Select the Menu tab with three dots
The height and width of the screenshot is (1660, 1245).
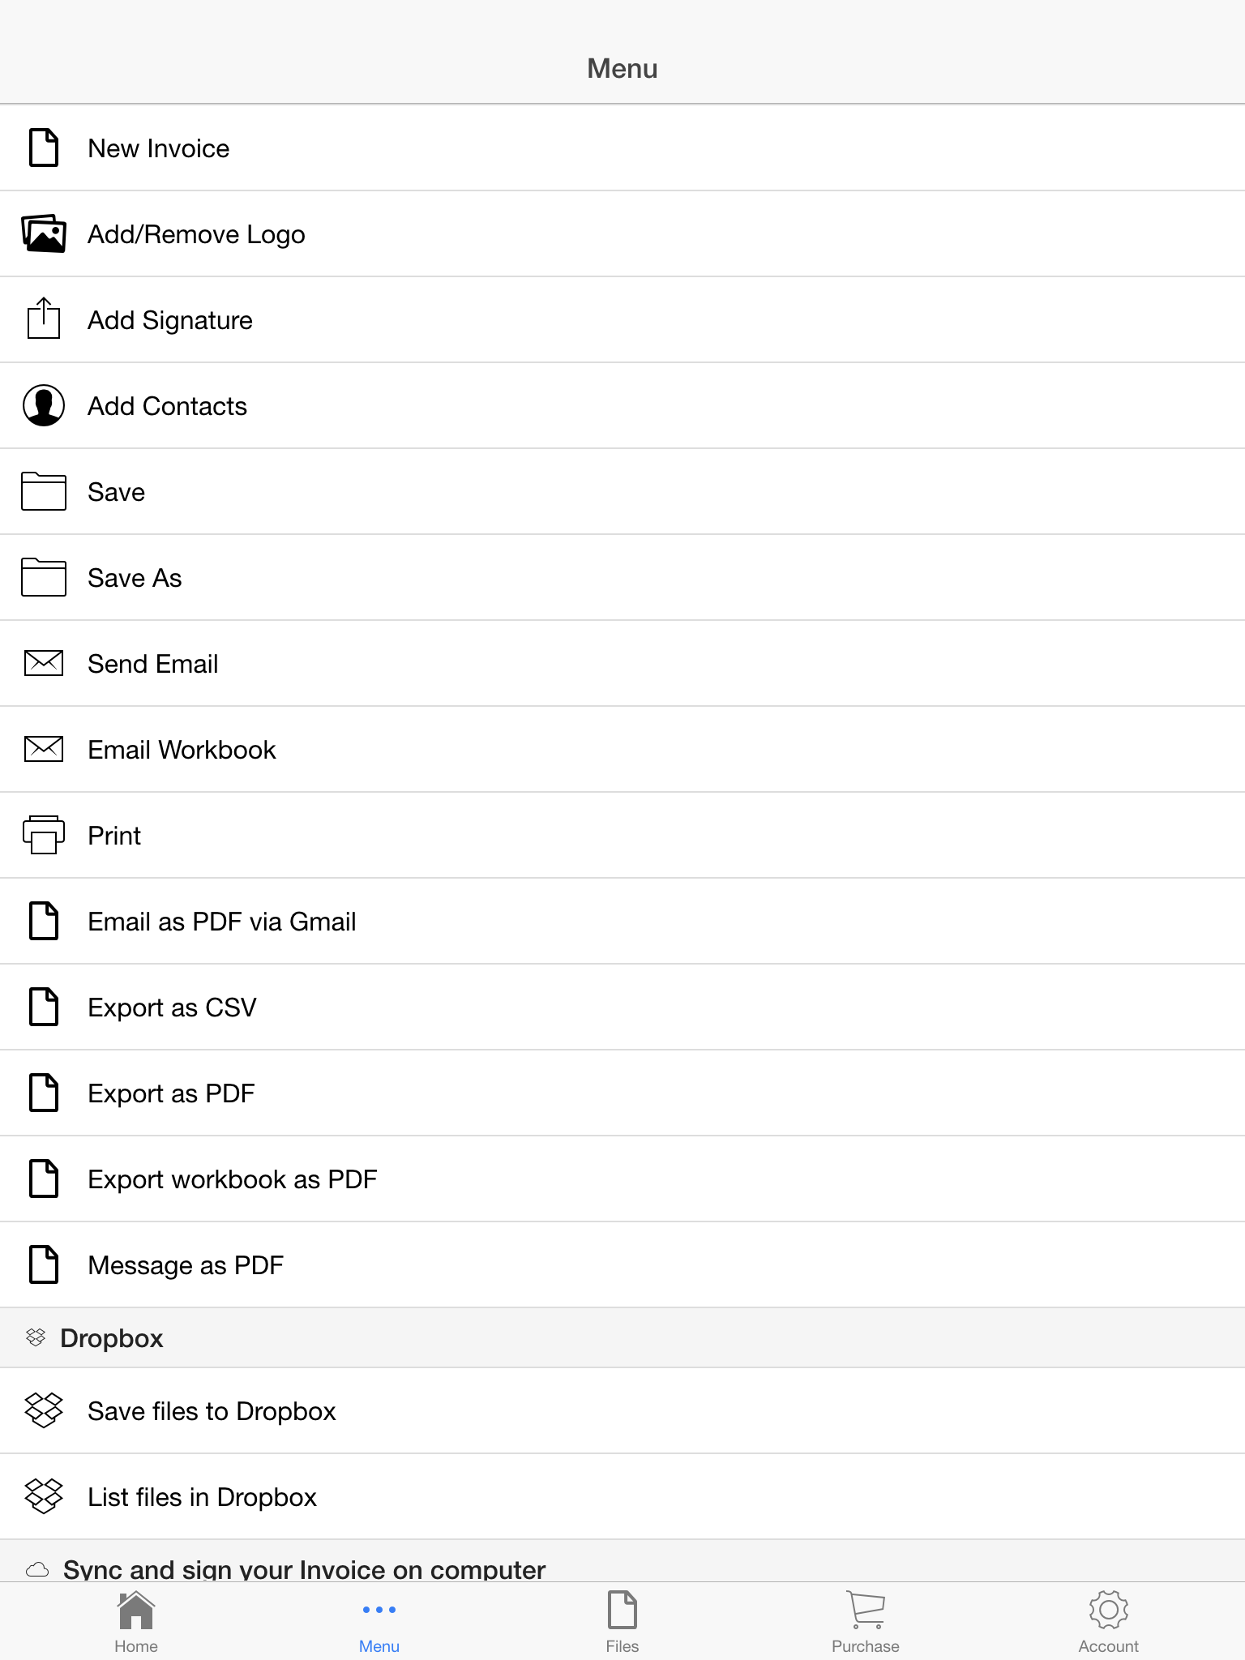(379, 1622)
